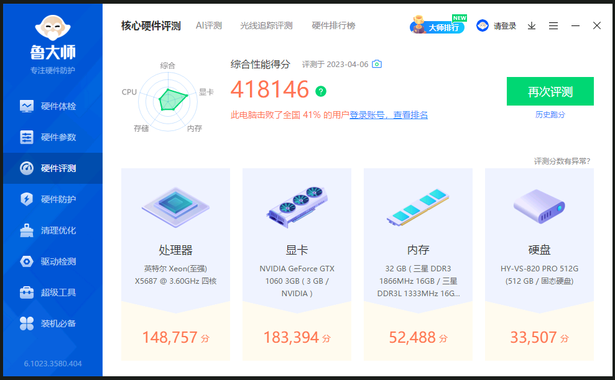This screenshot has height=380, width=615.
Task: Click the 183,394 分 graphics score
Action: (297, 337)
